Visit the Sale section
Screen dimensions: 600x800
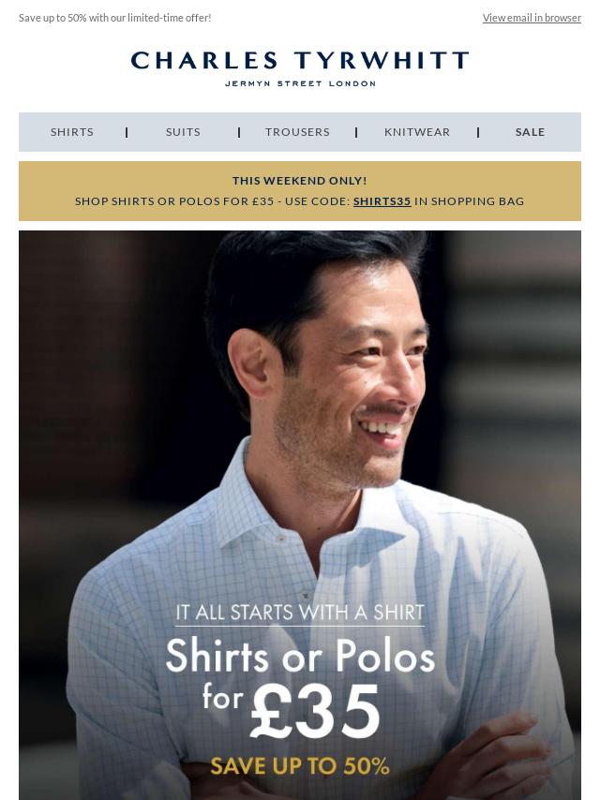pyautogui.click(x=530, y=132)
